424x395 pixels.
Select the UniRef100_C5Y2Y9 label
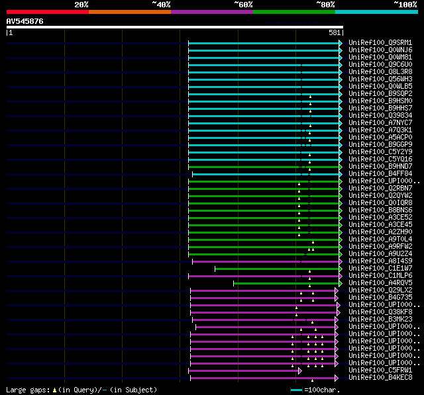pos(380,152)
